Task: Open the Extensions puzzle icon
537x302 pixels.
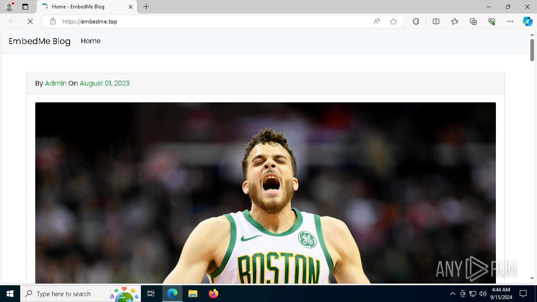Action: coord(416,21)
